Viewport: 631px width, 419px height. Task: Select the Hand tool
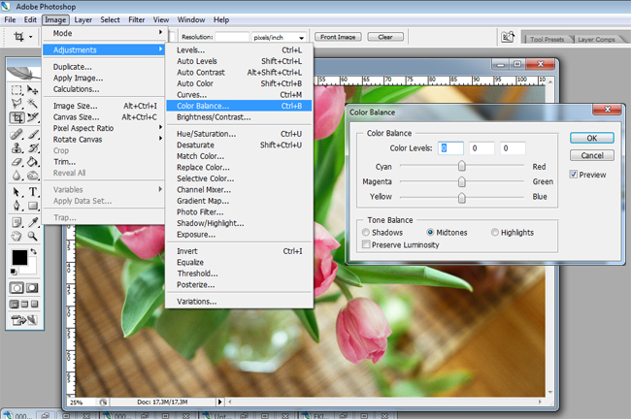pos(17,236)
